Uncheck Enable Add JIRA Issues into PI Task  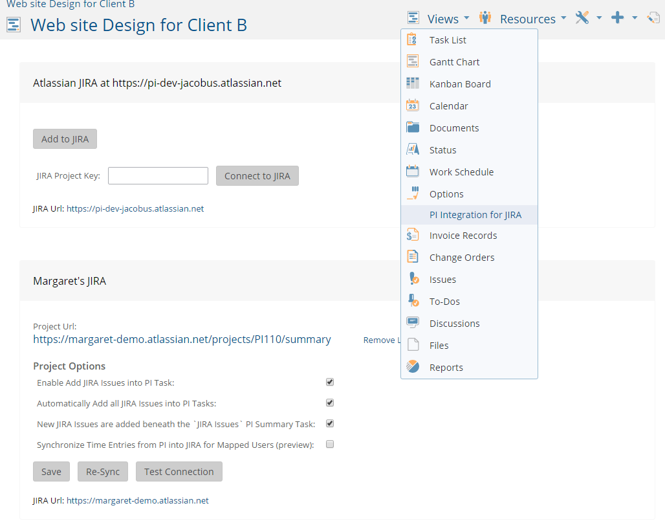[x=330, y=382]
